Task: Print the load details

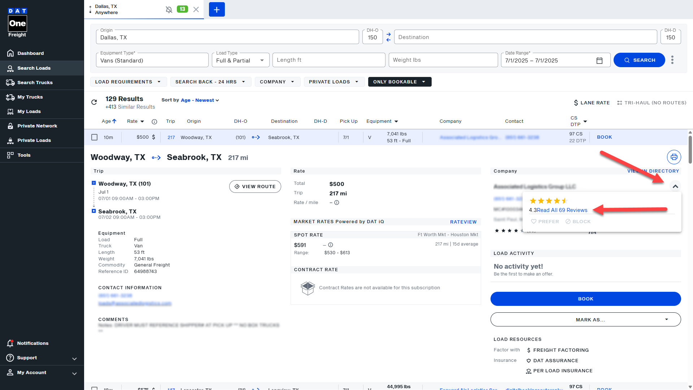Action: pos(674,157)
